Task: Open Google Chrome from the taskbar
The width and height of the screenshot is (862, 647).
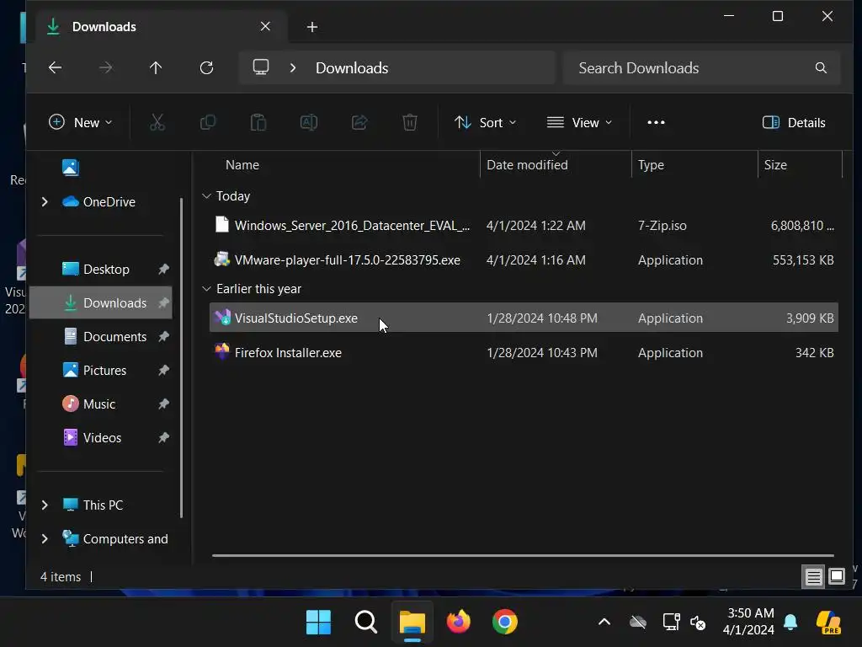Action: pyautogui.click(x=505, y=622)
